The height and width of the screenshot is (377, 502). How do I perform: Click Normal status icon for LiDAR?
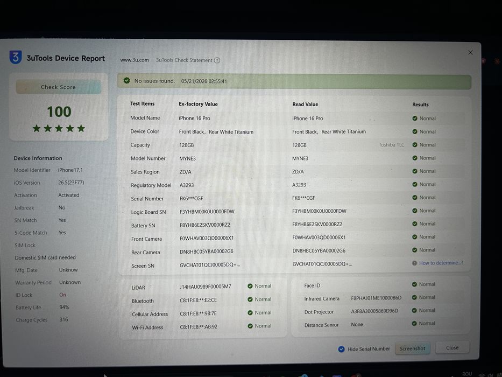click(250, 286)
